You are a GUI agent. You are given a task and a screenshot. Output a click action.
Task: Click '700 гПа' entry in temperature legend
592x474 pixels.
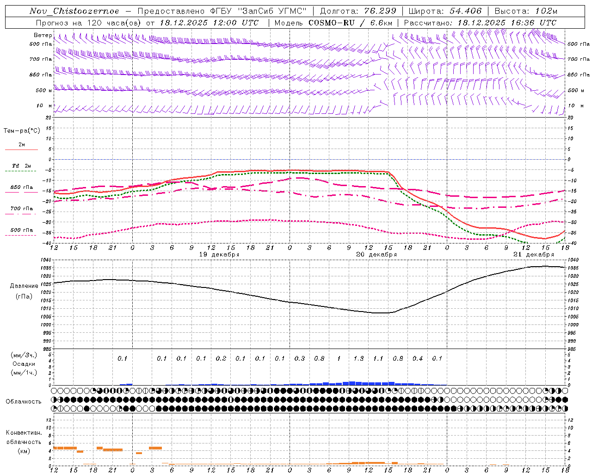pyautogui.click(x=22, y=209)
